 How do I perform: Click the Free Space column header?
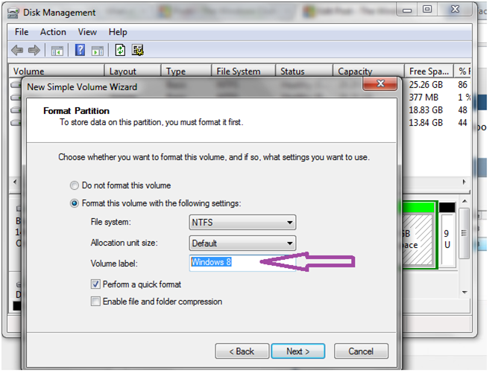[x=429, y=71]
